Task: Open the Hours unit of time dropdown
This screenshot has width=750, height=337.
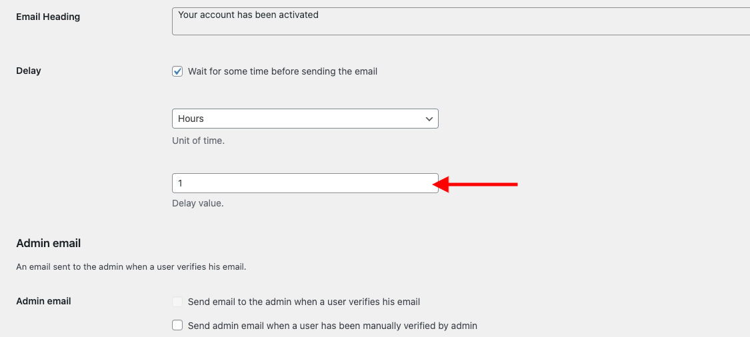Action: tap(305, 119)
